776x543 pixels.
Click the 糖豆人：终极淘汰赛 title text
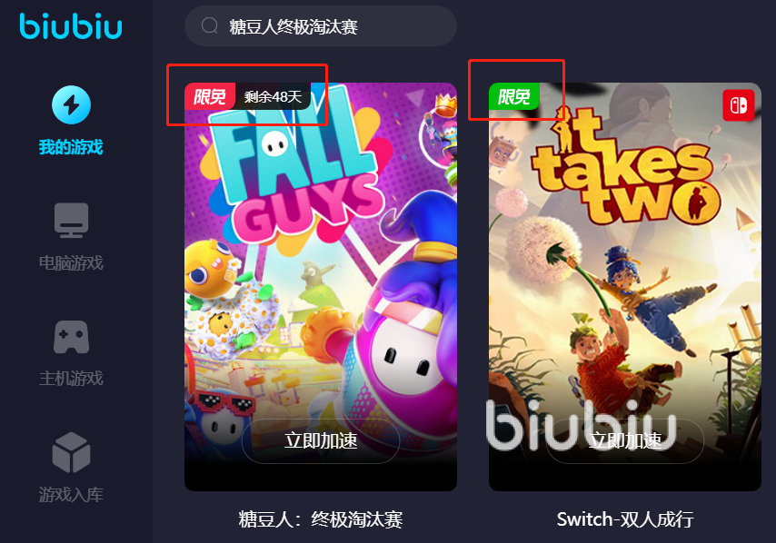(x=321, y=519)
